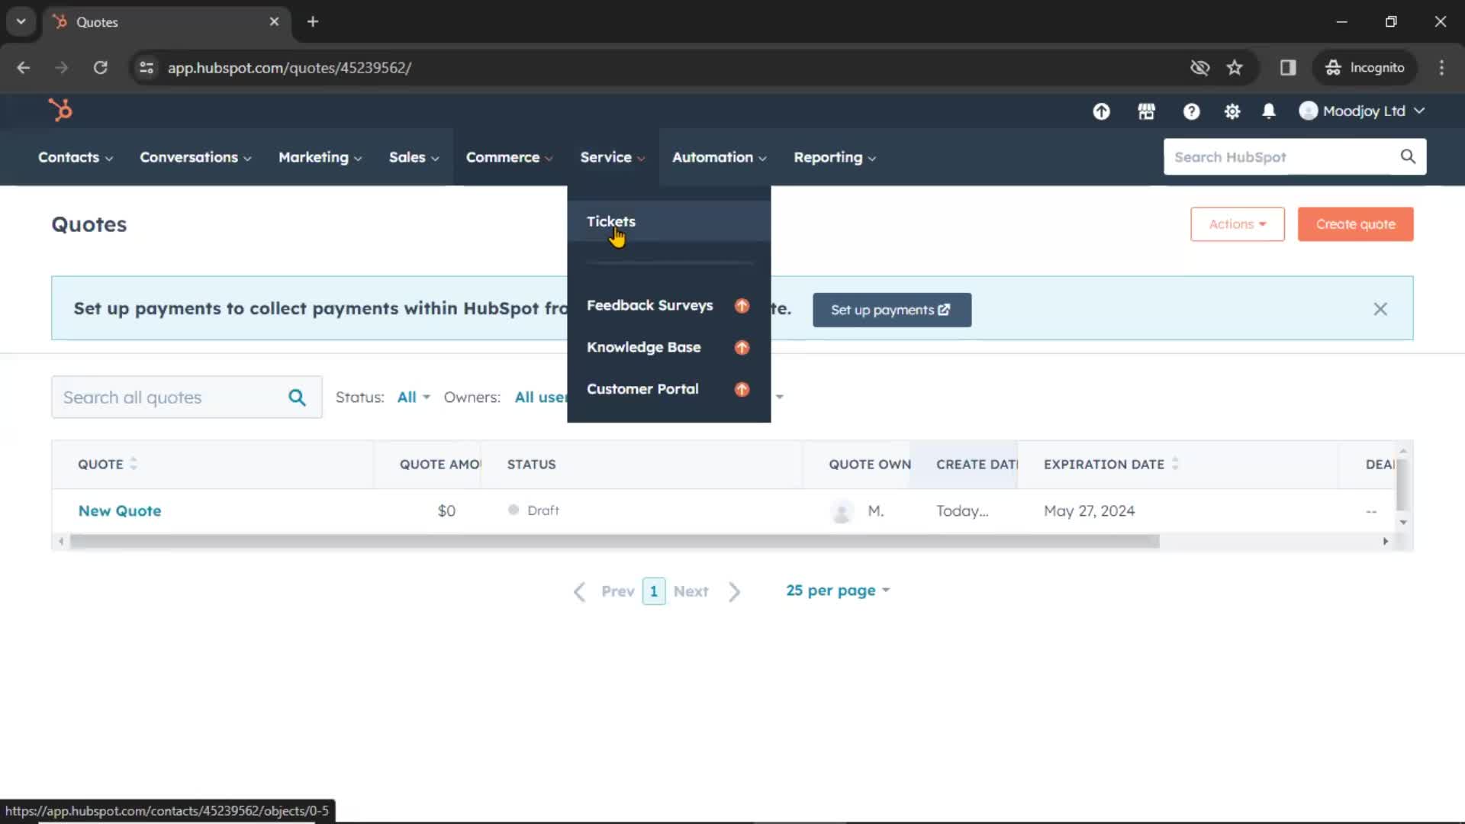
Task: Go to the previous page chevron
Action: [x=580, y=592]
